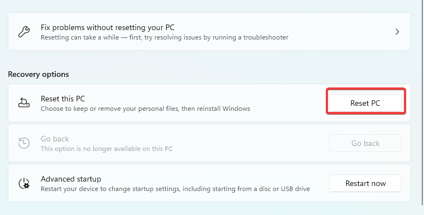Click 'Restart your device to change startup' text
The width and height of the screenshot is (424, 215).
coord(175,188)
